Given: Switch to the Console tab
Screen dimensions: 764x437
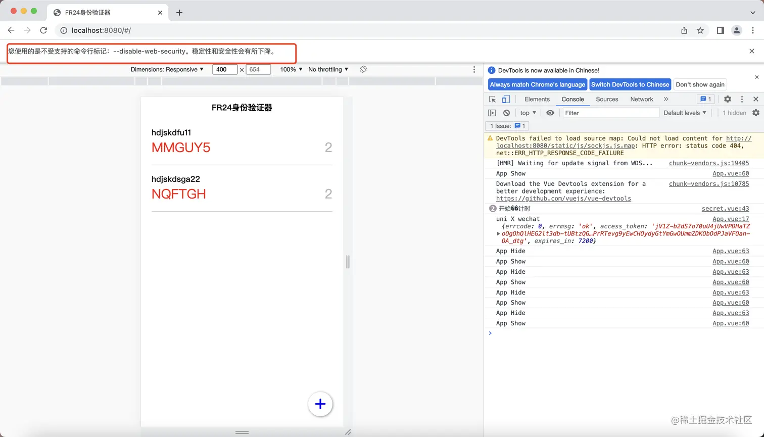Looking at the screenshot, I should coord(572,99).
